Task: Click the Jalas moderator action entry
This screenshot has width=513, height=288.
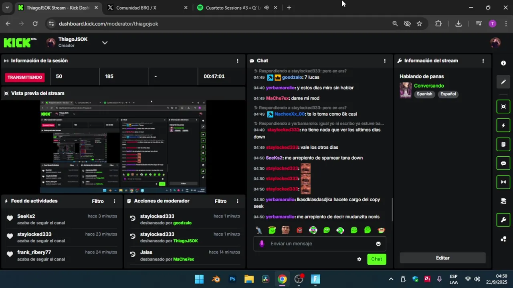Action: 185,256
